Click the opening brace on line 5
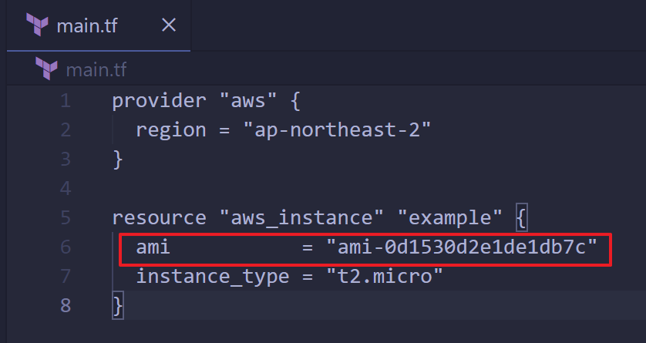This screenshot has width=646, height=343. 522,217
